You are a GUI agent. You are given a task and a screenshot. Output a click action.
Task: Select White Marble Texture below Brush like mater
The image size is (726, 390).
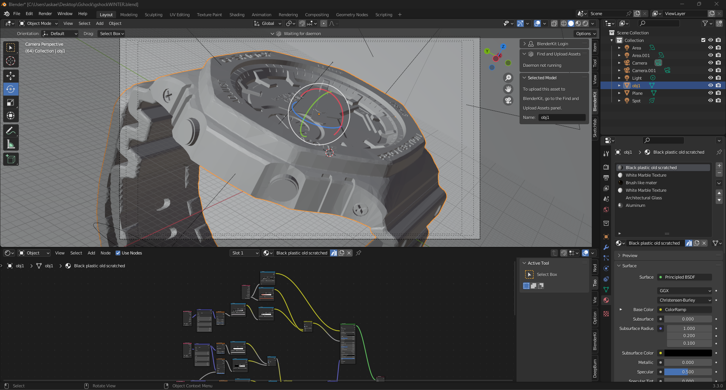663,190
